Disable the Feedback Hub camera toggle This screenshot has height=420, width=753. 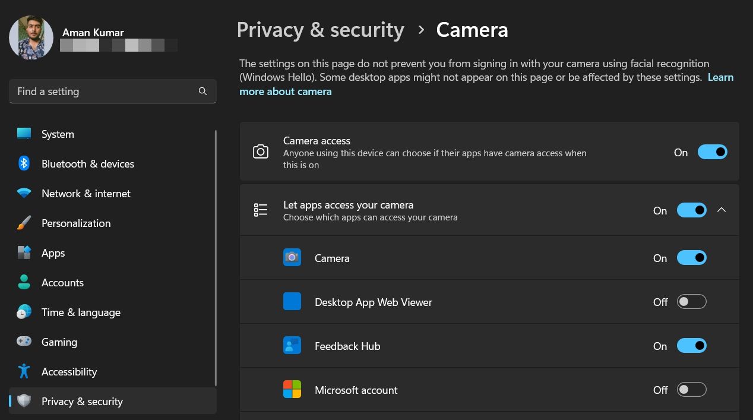(692, 346)
